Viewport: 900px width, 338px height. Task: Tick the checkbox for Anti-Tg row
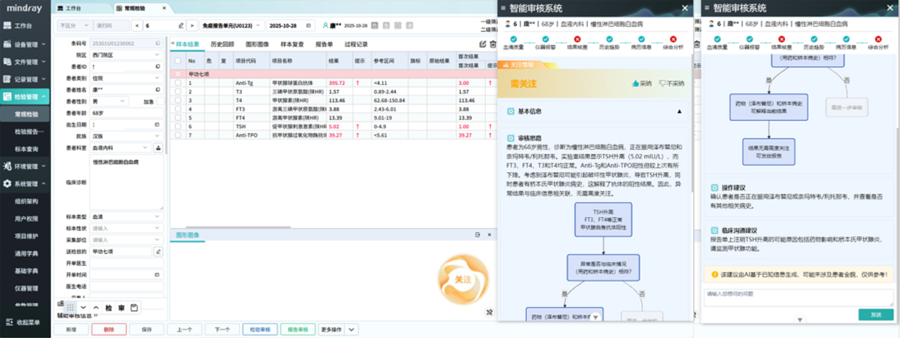click(x=178, y=83)
